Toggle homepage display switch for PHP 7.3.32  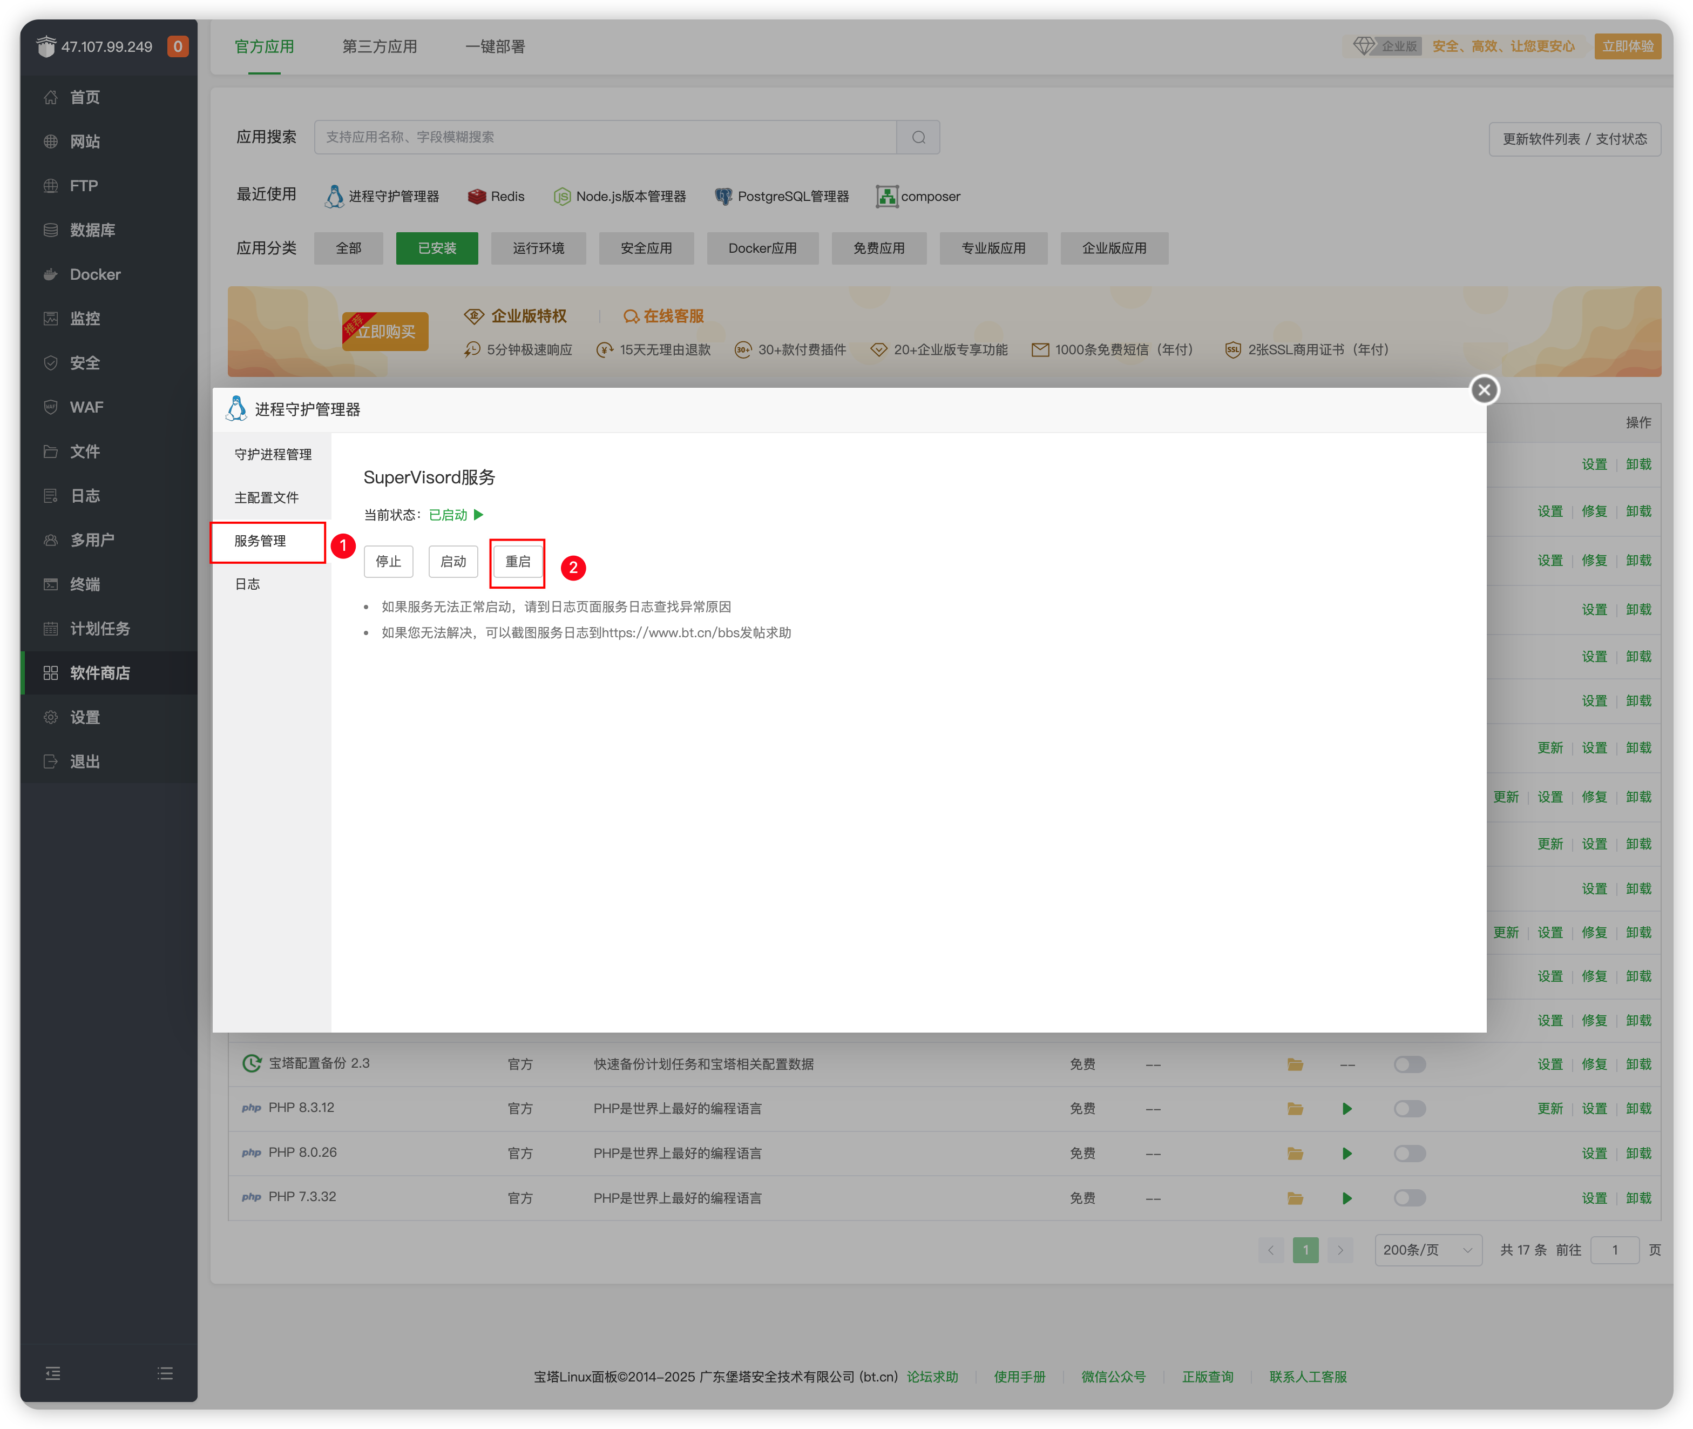tap(1409, 1197)
